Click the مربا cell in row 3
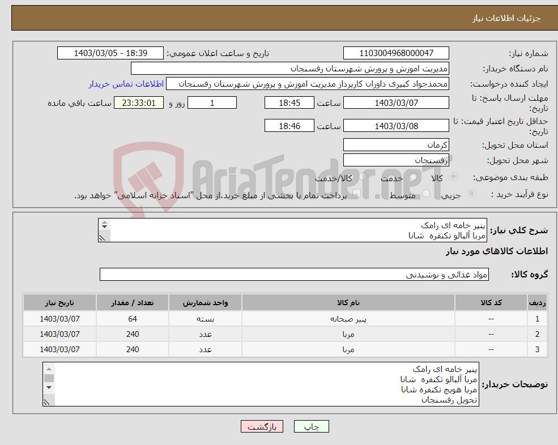The width and height of the screenshot is (558, 445). [x=348, y=349]
